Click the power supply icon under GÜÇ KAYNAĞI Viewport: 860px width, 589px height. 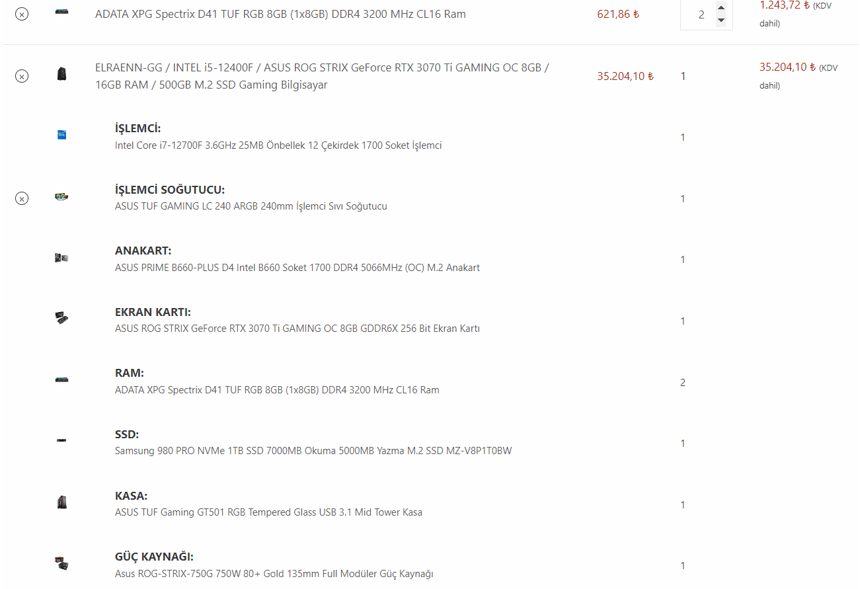61,563
